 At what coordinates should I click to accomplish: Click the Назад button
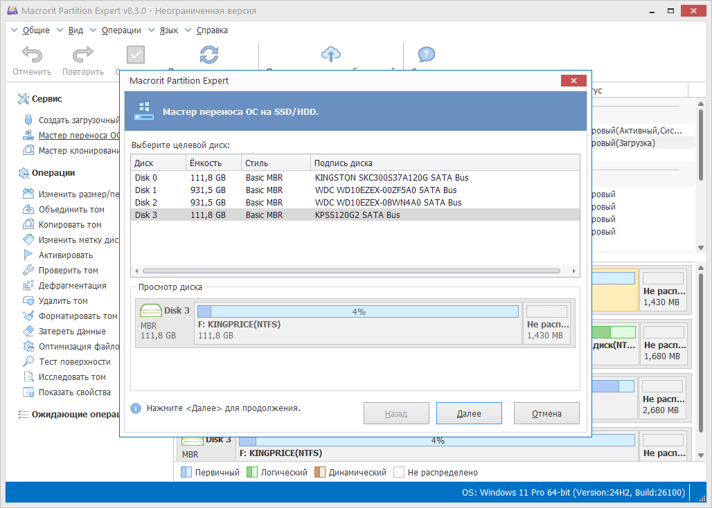[396, 413]
